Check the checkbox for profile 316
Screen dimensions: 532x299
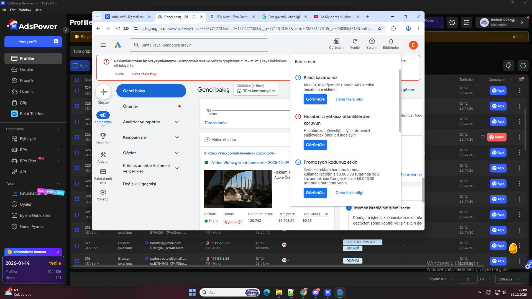(x=77, y=261)
